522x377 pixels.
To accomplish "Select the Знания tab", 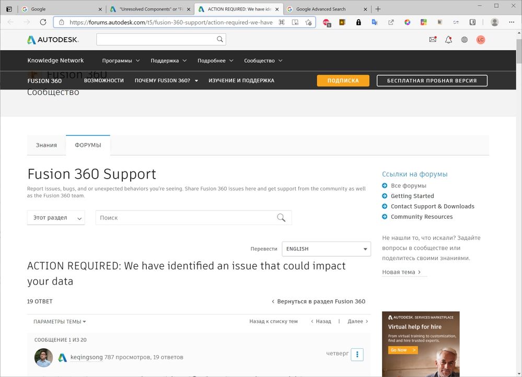I will 47,145.
